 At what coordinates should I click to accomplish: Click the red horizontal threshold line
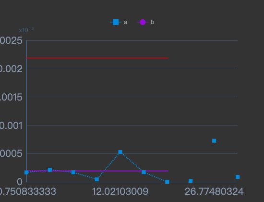pos(97,58)
